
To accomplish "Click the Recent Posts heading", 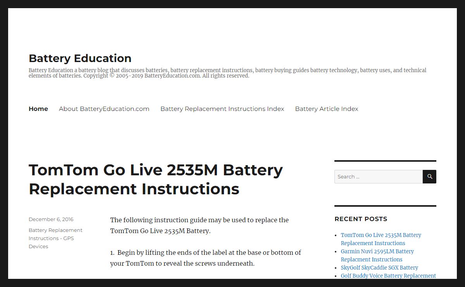I will (361, 219).
